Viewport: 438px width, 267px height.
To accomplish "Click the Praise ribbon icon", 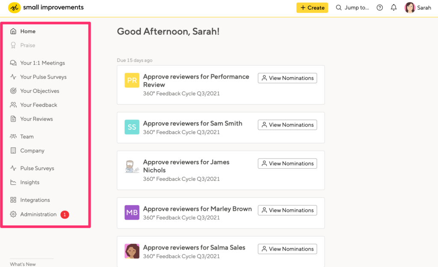I will click(x=13, y=45).
